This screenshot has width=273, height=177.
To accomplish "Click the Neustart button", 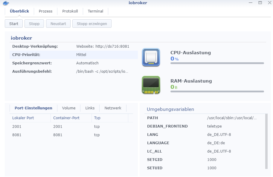I will 58,24.
